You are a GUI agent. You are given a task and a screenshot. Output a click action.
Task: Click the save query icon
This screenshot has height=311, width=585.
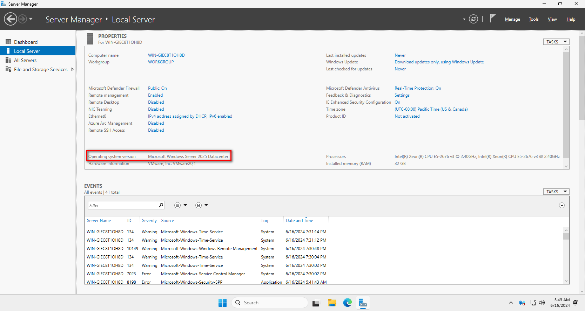point(199,205)
